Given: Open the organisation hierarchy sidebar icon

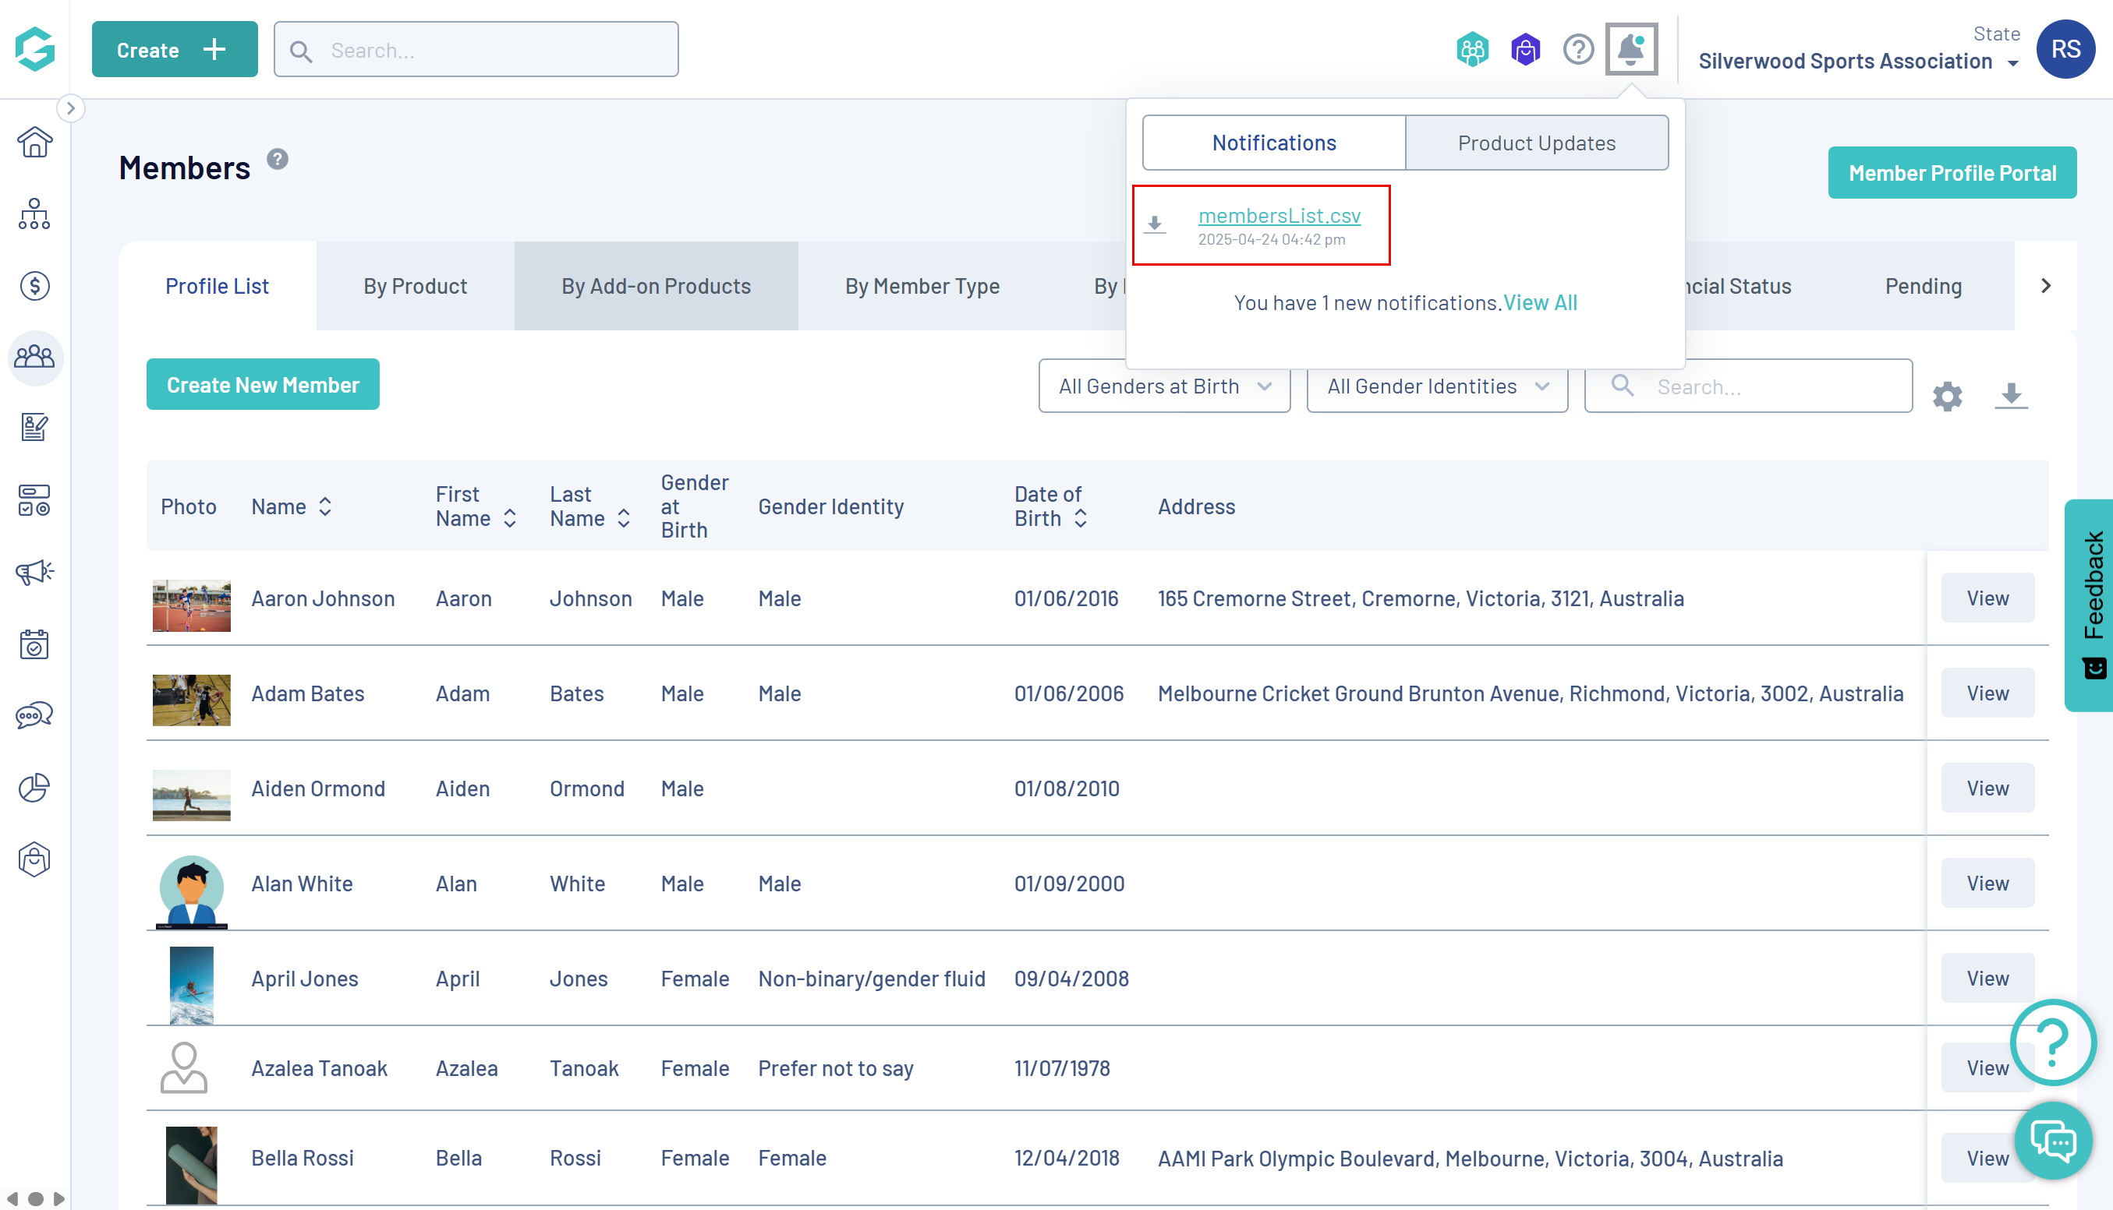Looking at the screenshot, I should (34, 213).
